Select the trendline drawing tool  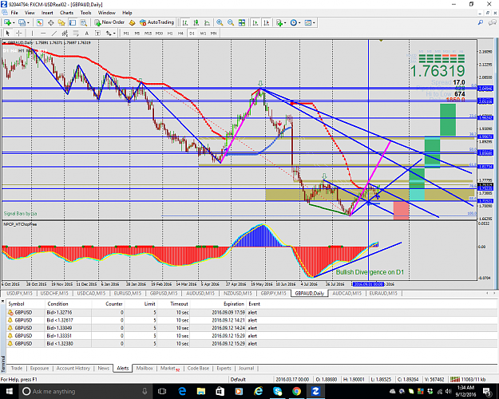coord(54,33)
